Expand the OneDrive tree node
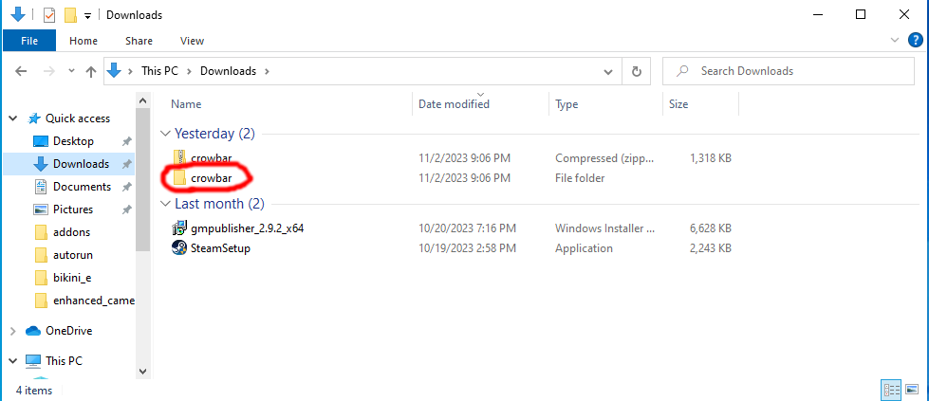929x401 pixels. [x=12, y=331]
